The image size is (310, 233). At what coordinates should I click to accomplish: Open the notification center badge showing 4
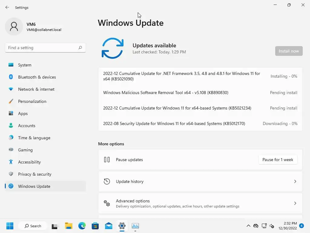pos(302,226)
